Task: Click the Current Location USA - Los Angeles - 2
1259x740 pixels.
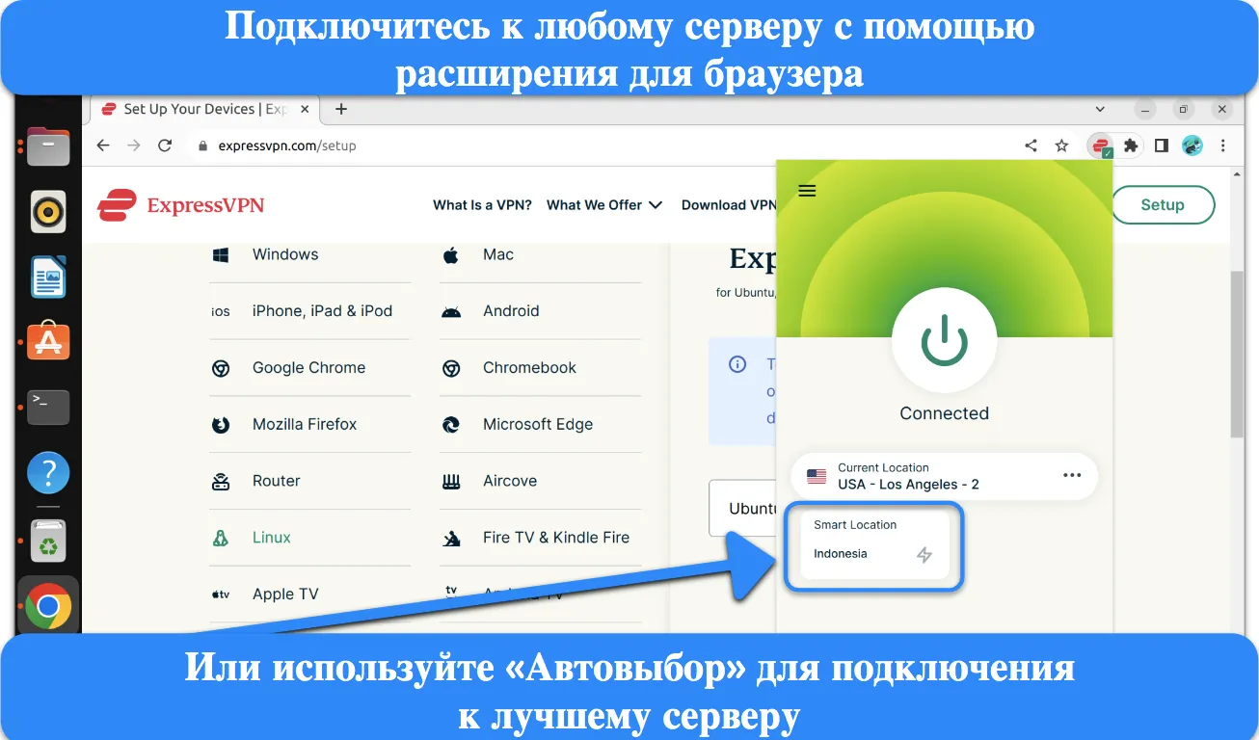Action: coord(944,476)
